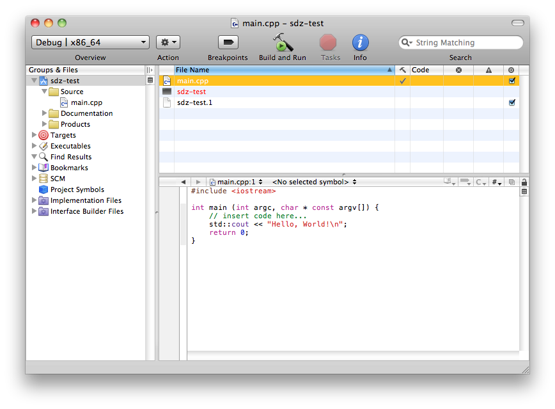Select main.cpp in the Source folder tree
This screenshot has width=555, height=409.
coord(86,102)
